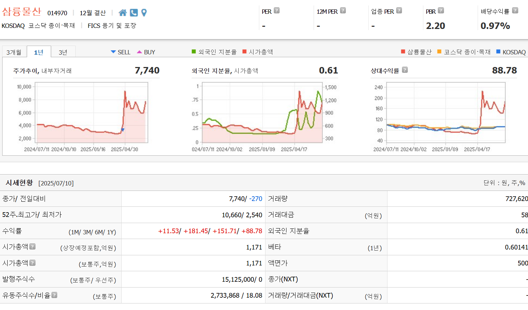Image resolution: width=528 pixels, height=310 pixels.
Task: Click the 발행주식수 value 15,125,000/ 0
Action: point(242,280)
